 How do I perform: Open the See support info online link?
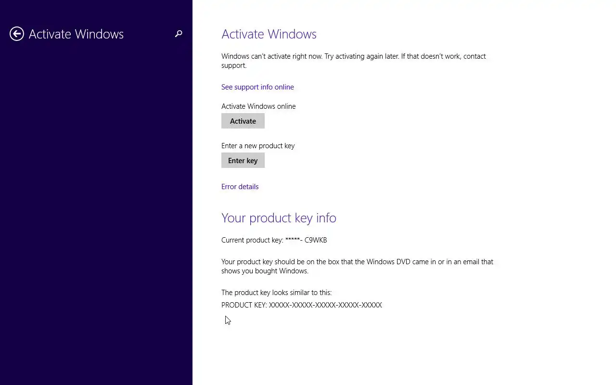point(257,87)
